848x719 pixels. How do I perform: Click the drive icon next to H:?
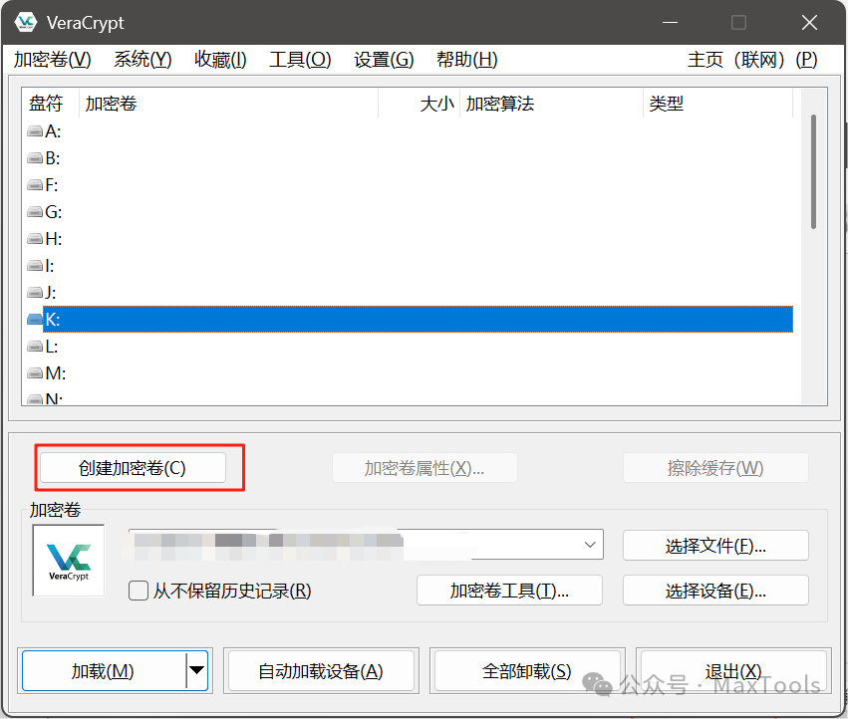point(35,239)
